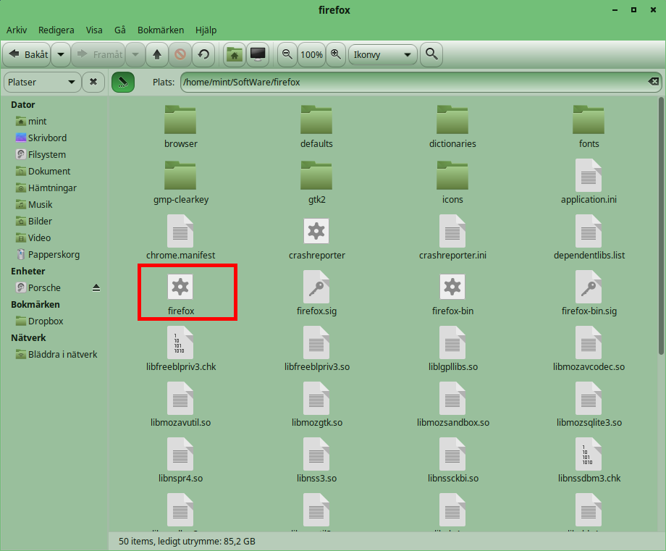This screenshot has width=666, height=551.
Task: Select the libnspr4.so file
Action: click(x=180, y=460)
